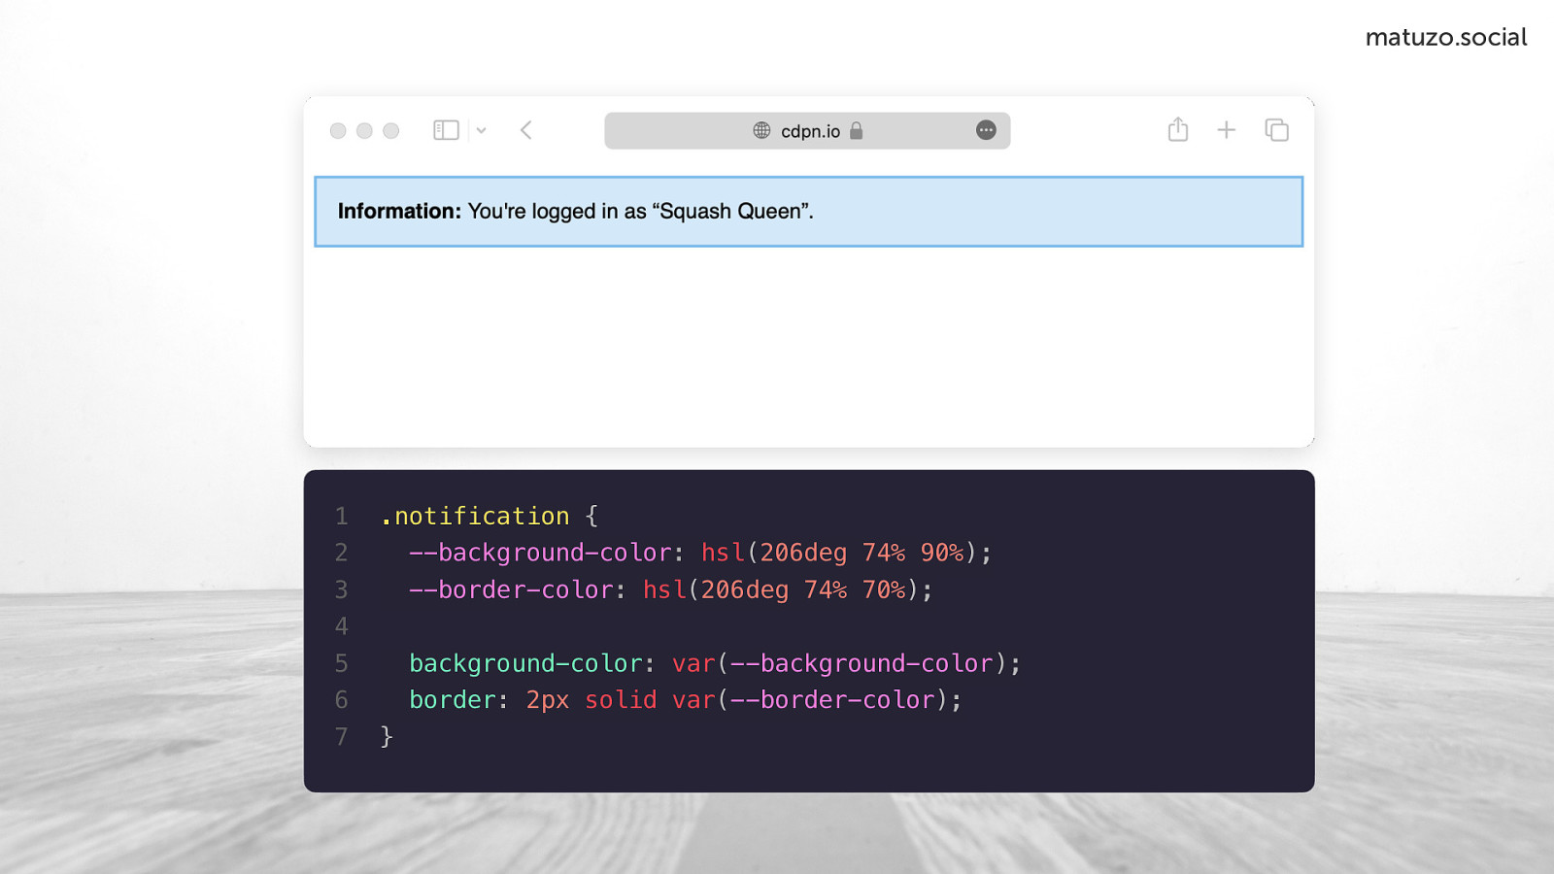
Task: Click the "border" property on line 6
Action: click(453, 700)
